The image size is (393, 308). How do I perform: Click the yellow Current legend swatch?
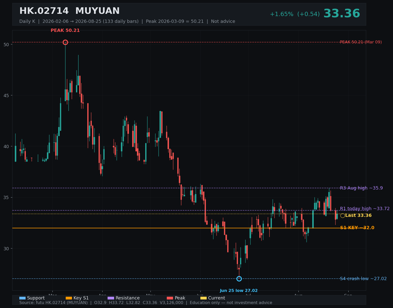point(203,298)
